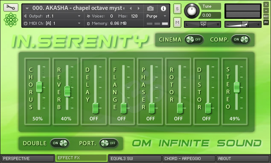
Task: Toggle the CINEMA switch
Action: [194, 40]
